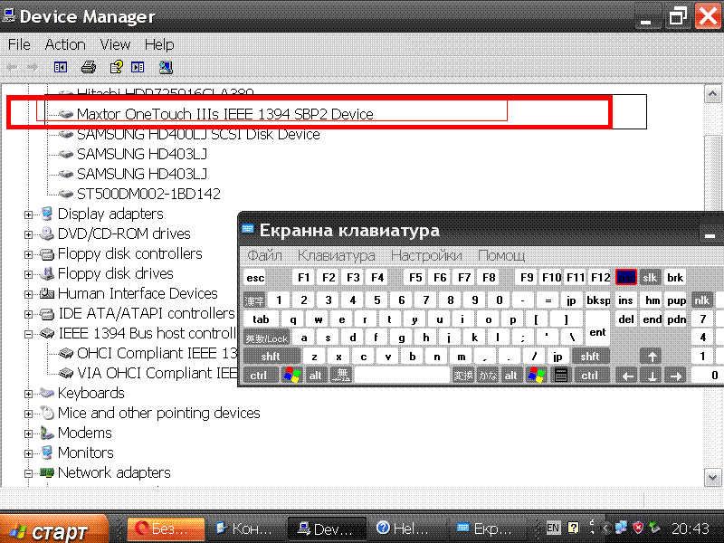Viewport: 724px width, 543px height.
Task: Click the Human Interface Devices icon
Action: tap(47, 293)
